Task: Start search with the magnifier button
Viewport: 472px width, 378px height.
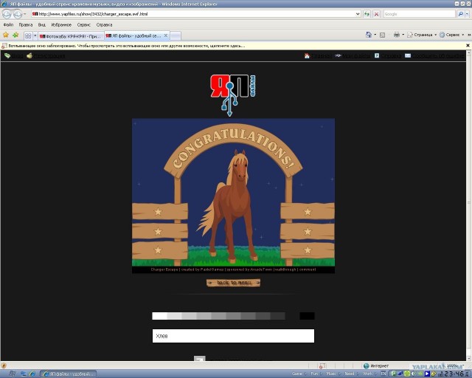Action: tap(460, 14)
